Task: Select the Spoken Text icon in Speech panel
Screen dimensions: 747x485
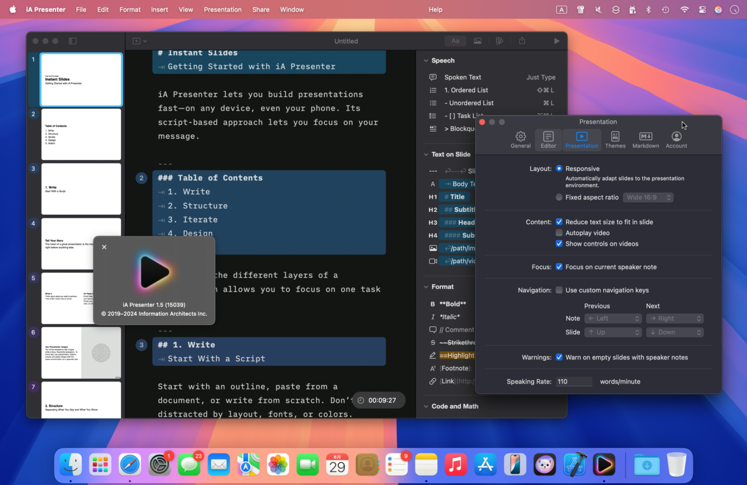Action: pyautogui.click(x=432, y=77)
